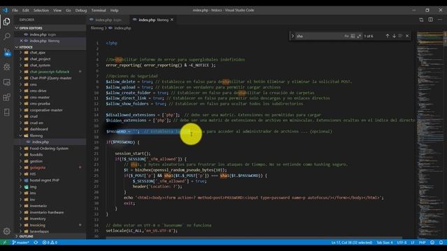Viewport: 447px width, 251px height.
Task: Split the editor to the right
Action: point(430,20)
